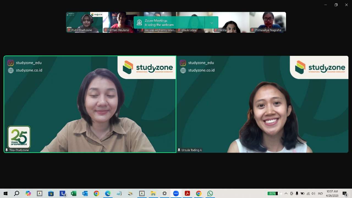Toggle the volume speaker icon in tray
The image size is (352, 198).
click(x=313, y=194)
